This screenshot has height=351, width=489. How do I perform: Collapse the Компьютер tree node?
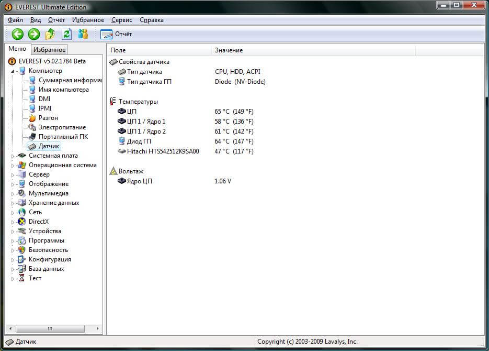(13, 71)
